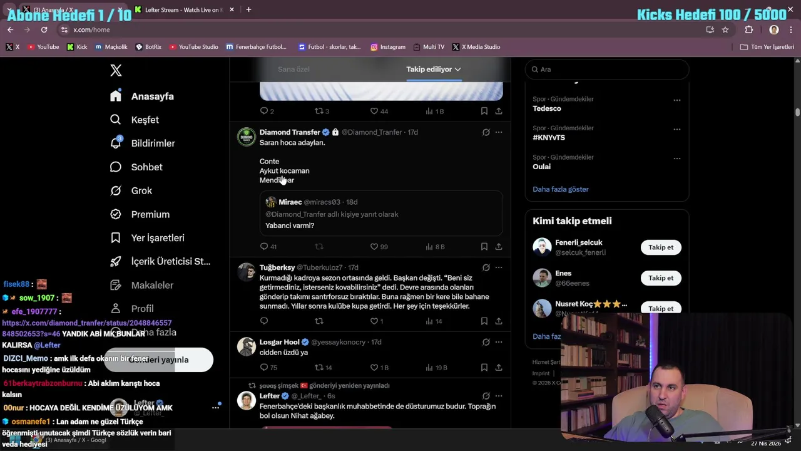Open more options on Losgar Hool post
Viewport: 801px width, 451px height.
click(499, 342)
